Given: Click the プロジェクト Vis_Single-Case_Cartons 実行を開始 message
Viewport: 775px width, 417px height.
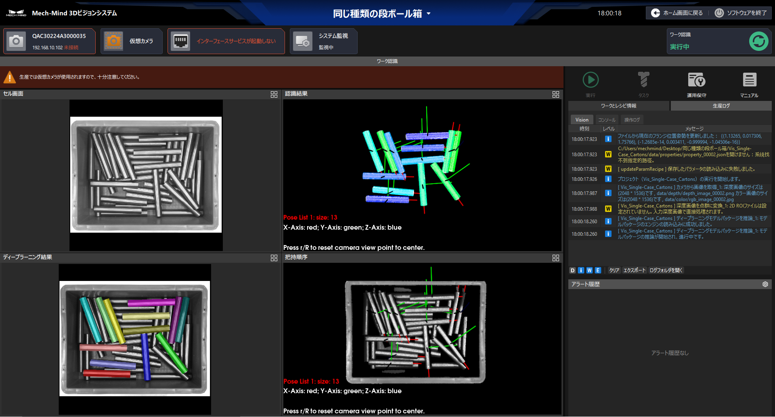Looking at the screenshot, I should 679,179.
